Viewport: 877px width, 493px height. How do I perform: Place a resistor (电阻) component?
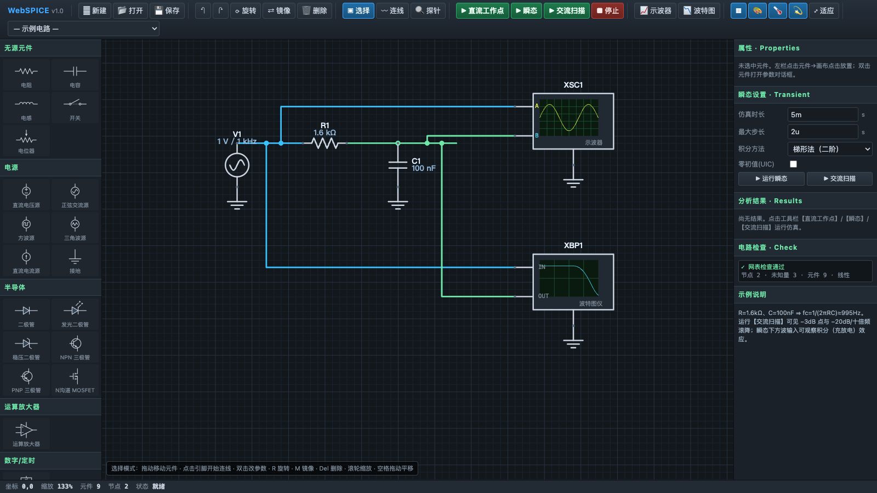tap(26, 75)
